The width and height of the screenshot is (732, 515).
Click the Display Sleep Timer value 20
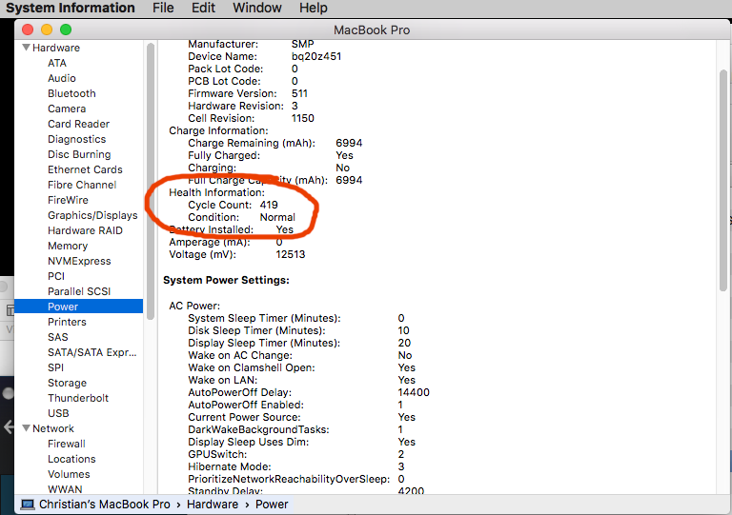(404, 343)
